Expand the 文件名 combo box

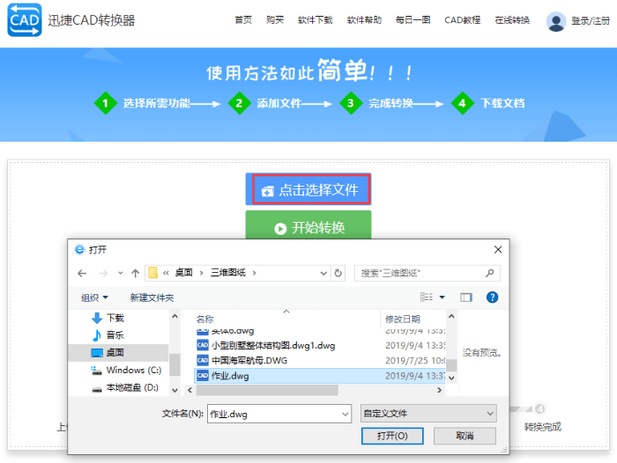click(x=345, y=414)
